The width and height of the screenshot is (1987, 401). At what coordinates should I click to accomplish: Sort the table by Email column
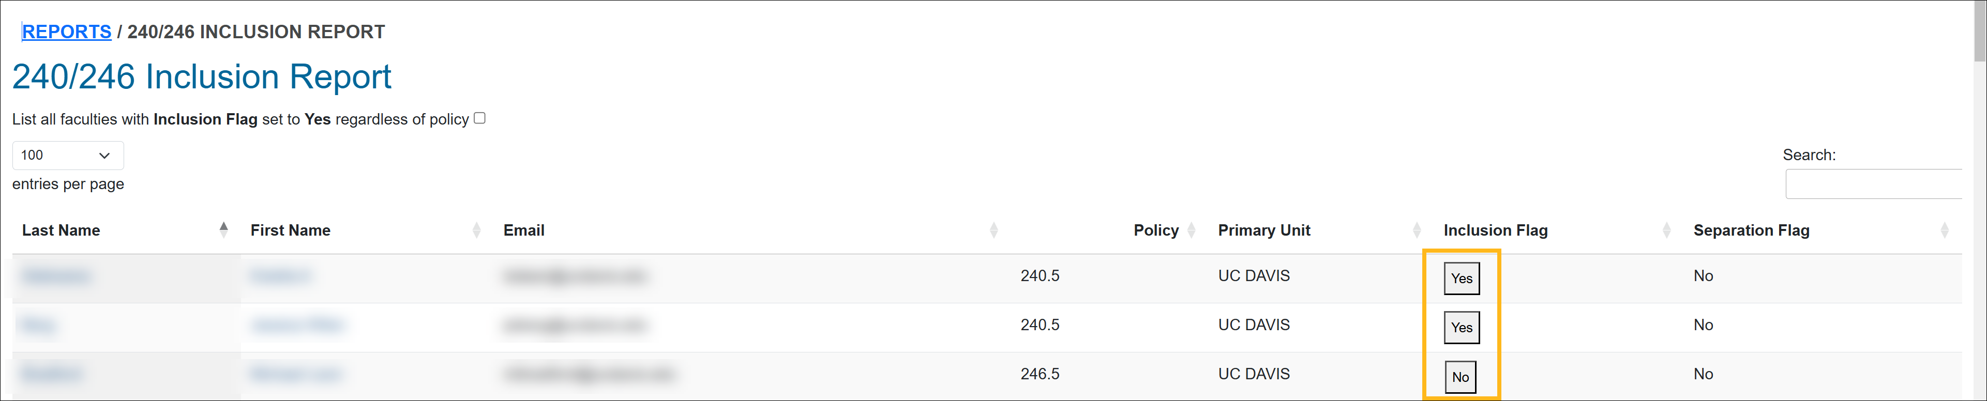coord(994,230)
